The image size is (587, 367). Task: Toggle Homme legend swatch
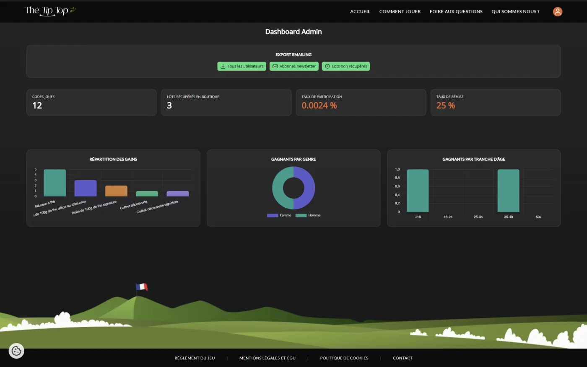coord(301,215)
